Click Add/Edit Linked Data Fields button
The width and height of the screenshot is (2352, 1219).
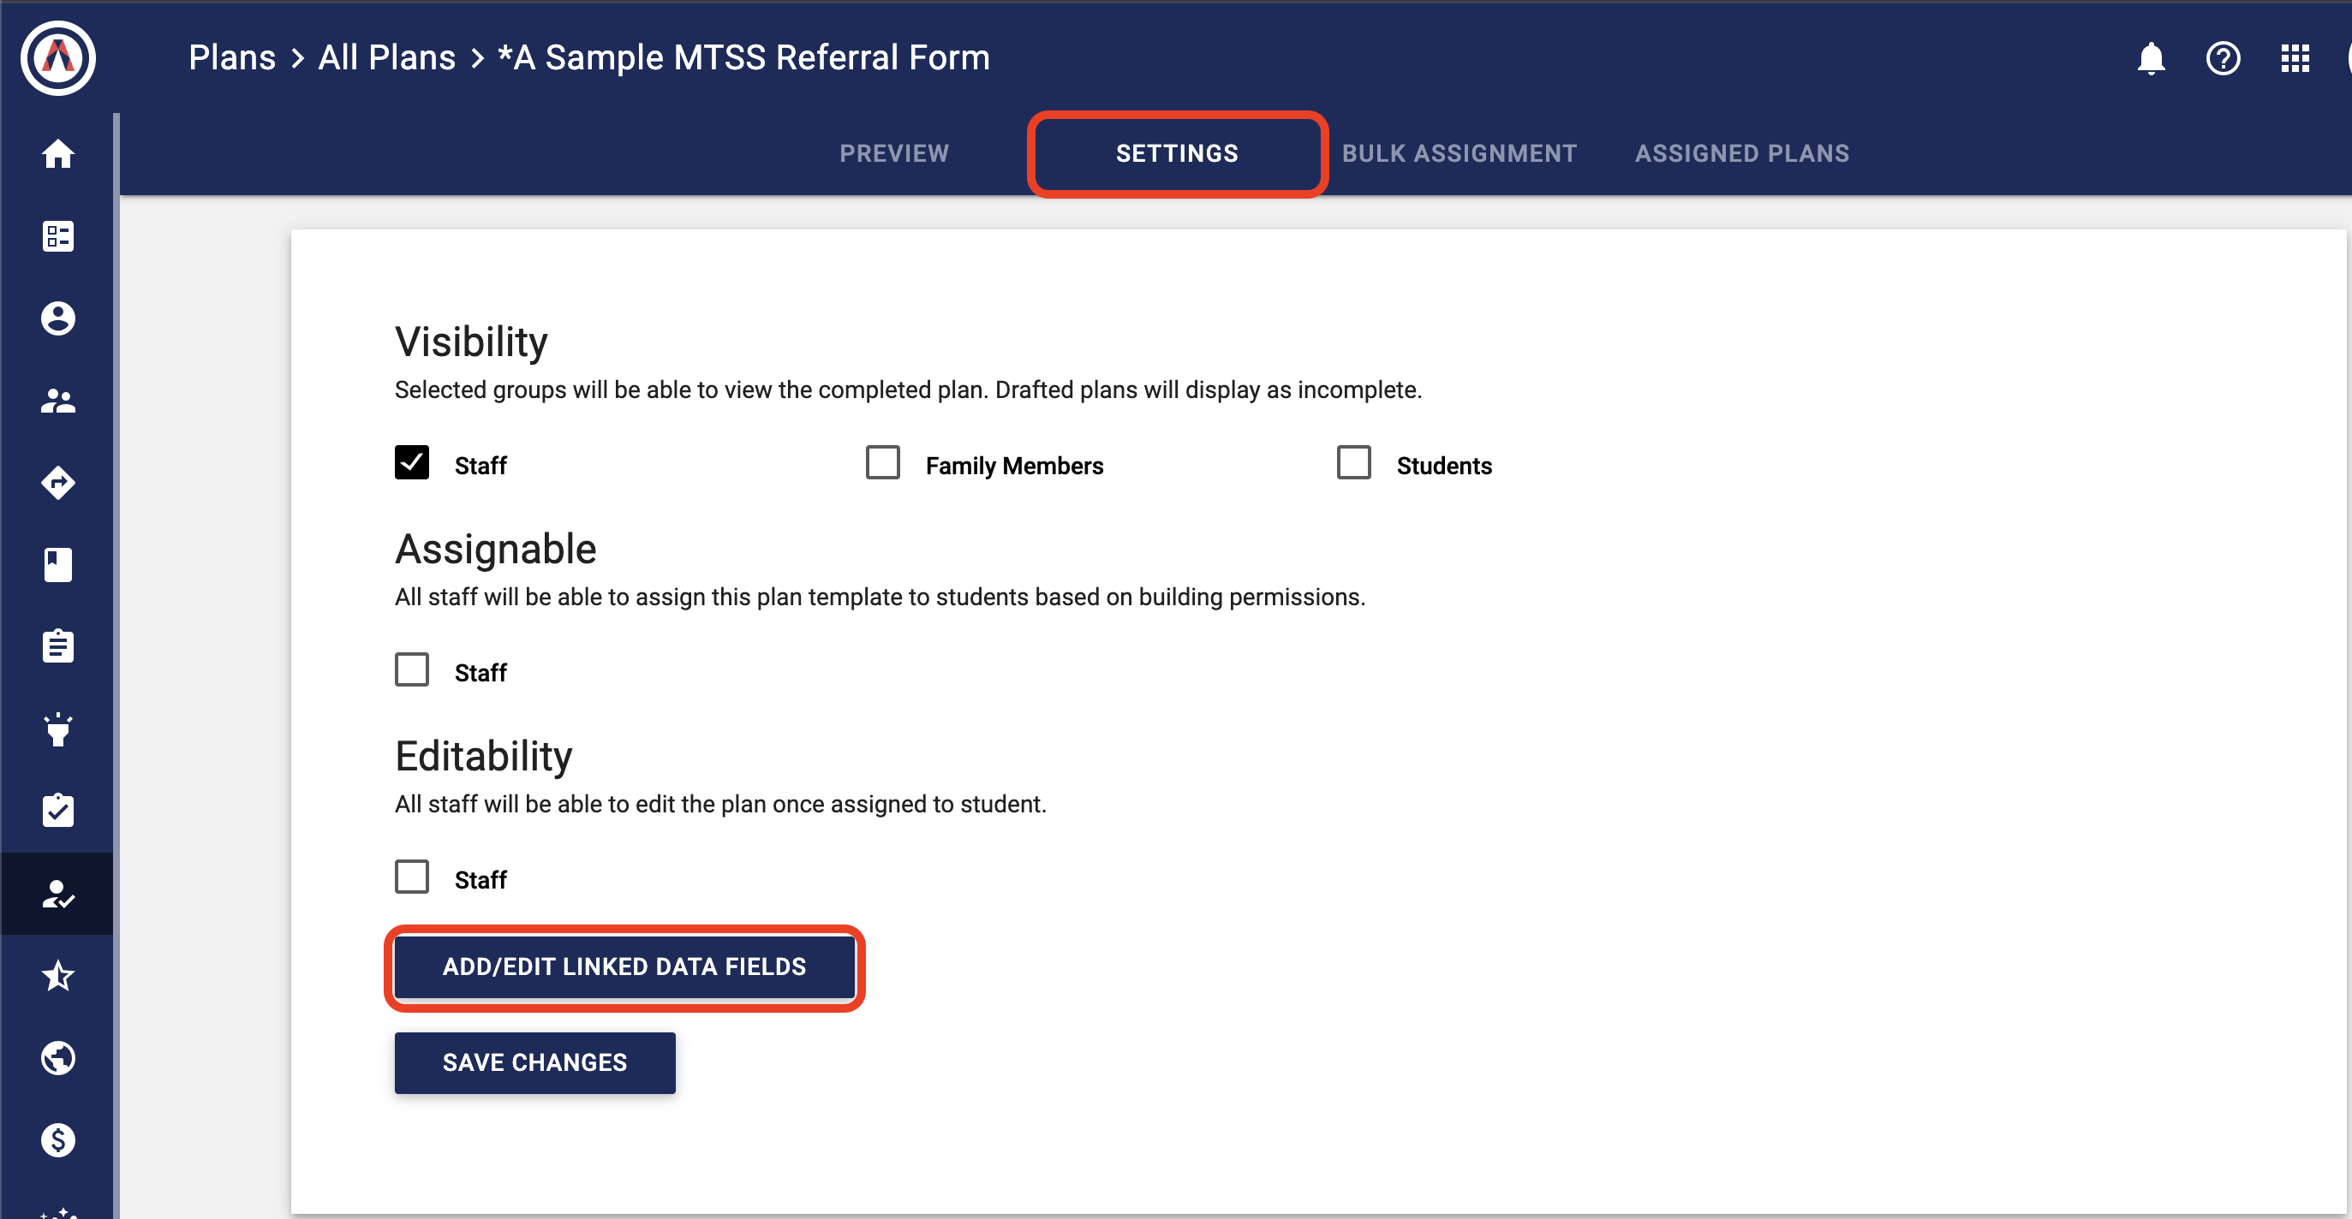[624, 966]
